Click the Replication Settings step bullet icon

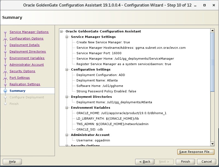pos(5,84)
